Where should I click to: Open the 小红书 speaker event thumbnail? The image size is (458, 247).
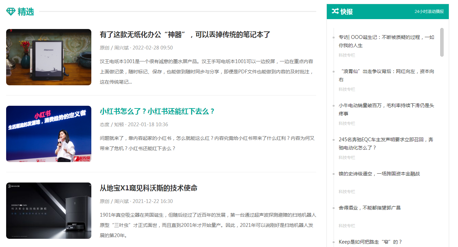coord(49,134)
